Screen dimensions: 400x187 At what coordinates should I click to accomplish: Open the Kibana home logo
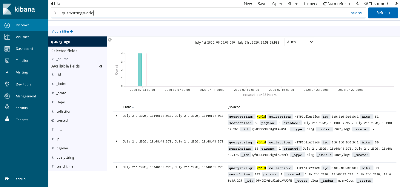(x=19, y=9)
